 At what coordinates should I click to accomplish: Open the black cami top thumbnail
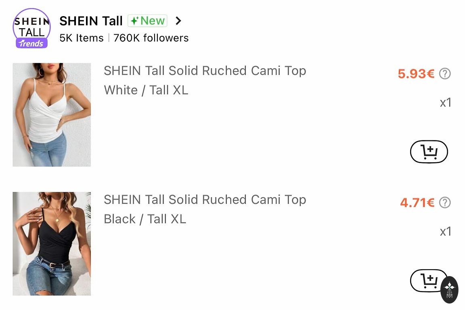tap(52, 243)
